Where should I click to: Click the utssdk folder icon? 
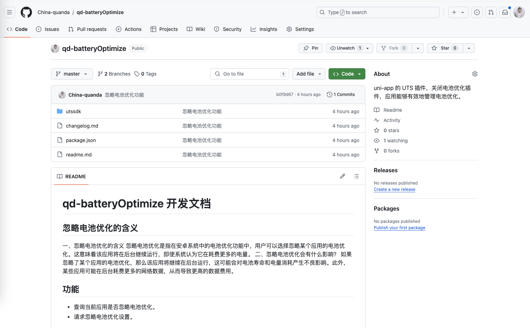click(60, 111)
